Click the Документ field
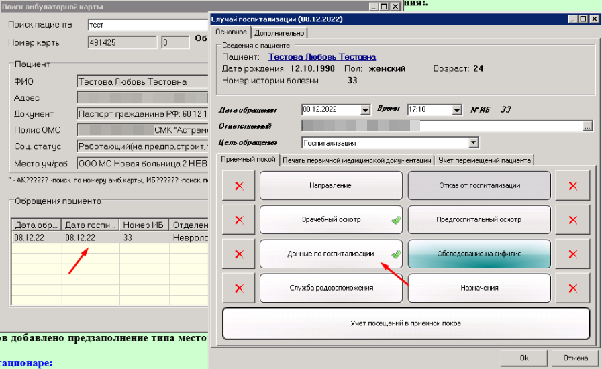This screenshot has height=369, width=602. pos(142,114)
